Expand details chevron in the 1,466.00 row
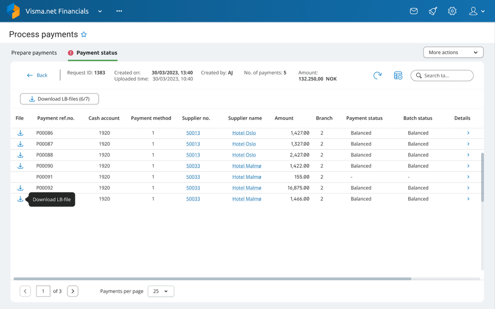Image resolution: width=495 pixels, height=309 pixels. [x=468, y=199]
